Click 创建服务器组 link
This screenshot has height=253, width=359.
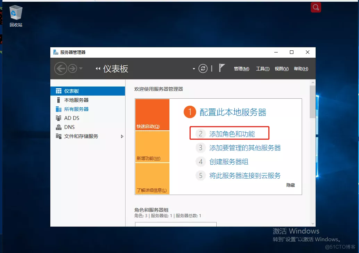tap(229, 162)
